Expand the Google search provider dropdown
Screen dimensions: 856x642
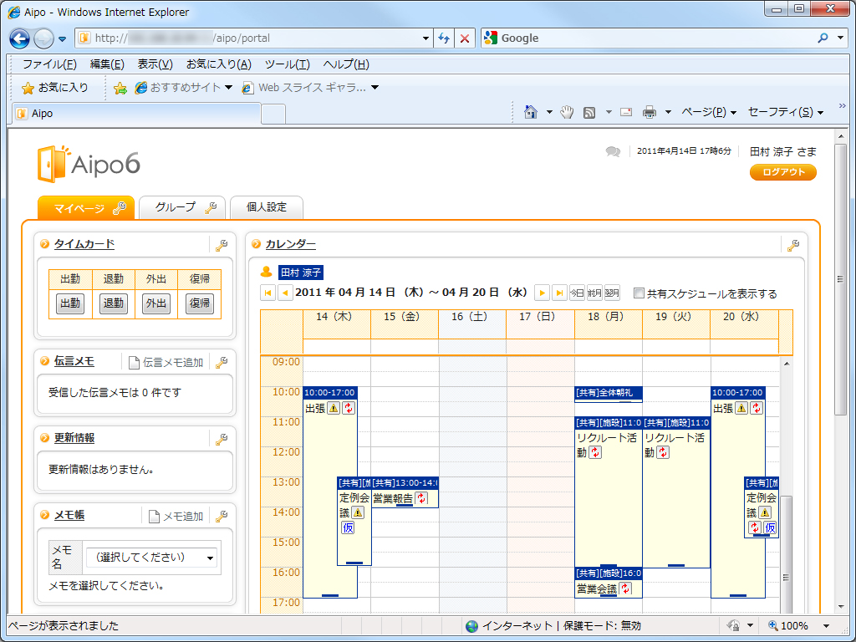coord(841,38)
